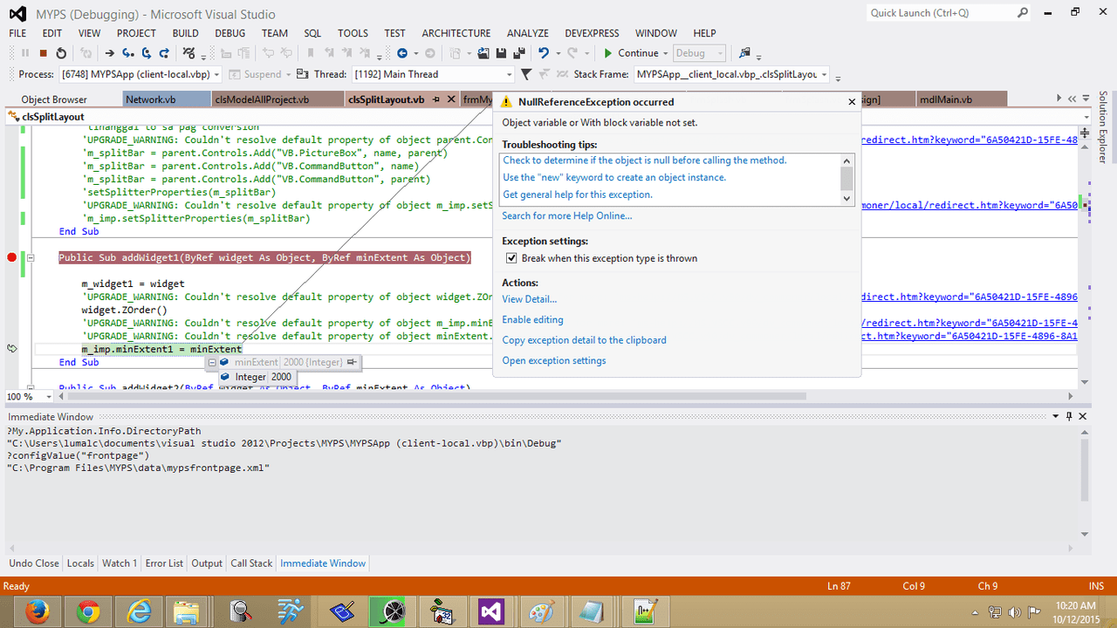
Task: Open the DEBUG menu
Action: (230, 33)
